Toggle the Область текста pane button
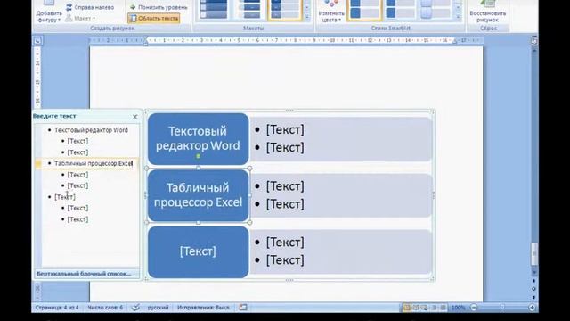Viewport: 570px width, 321px height. [x=154, y=18]
